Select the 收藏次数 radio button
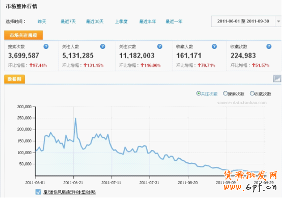The width and height of the screenshot is (282, 198). click(x=252, y=93)
